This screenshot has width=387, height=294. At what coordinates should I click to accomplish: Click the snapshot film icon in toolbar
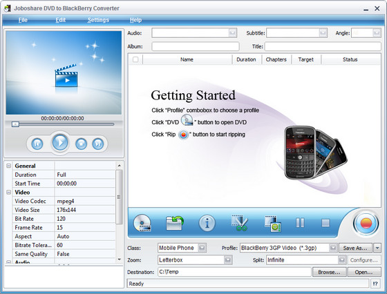point(272,224)
